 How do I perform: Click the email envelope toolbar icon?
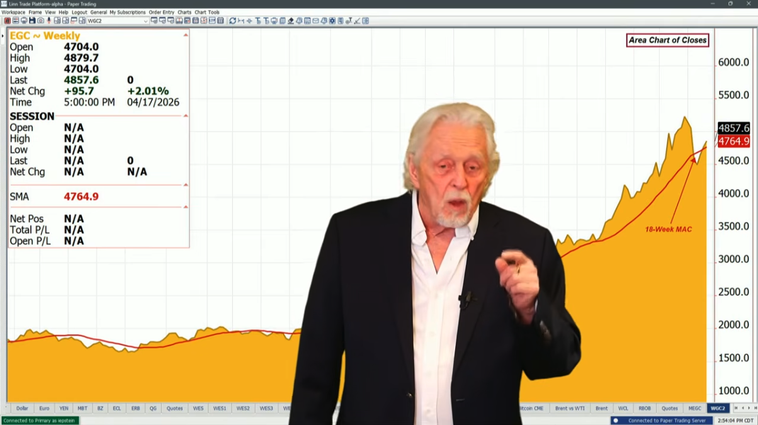click(x=315, y=21)
